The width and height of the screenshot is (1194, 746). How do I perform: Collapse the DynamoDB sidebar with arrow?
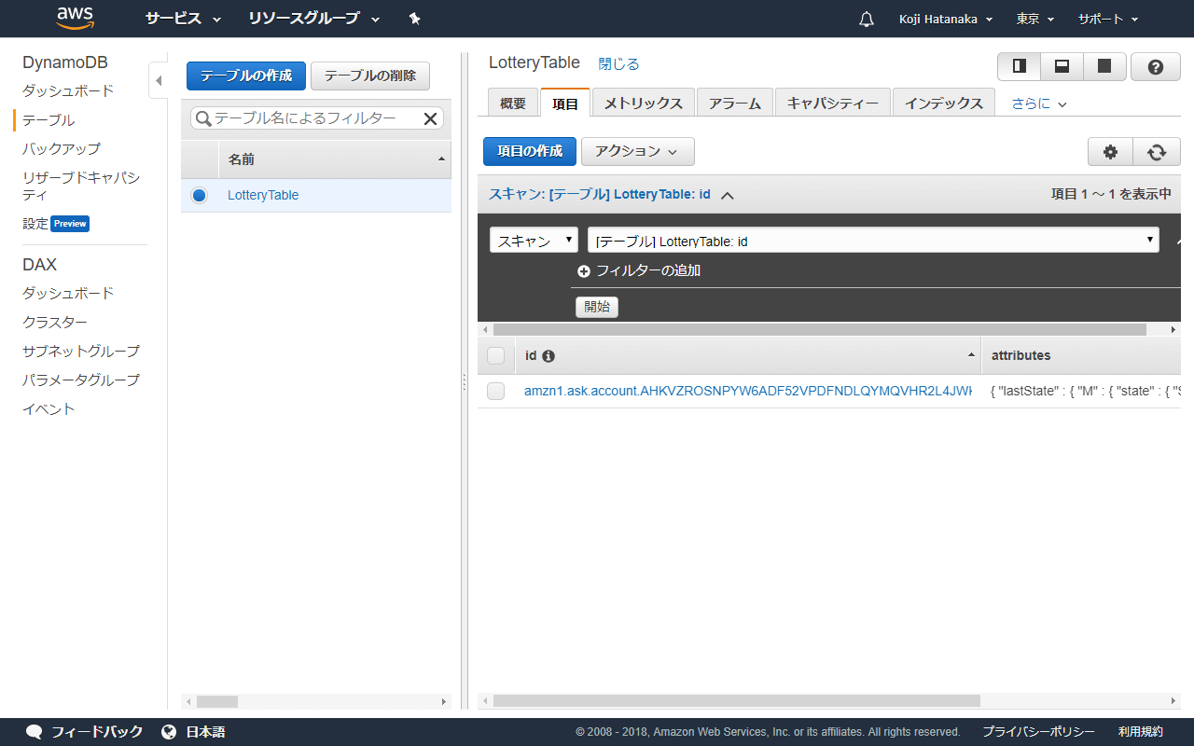(x=159, y=80)
